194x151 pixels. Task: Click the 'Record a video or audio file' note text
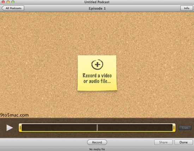(97, 78)
